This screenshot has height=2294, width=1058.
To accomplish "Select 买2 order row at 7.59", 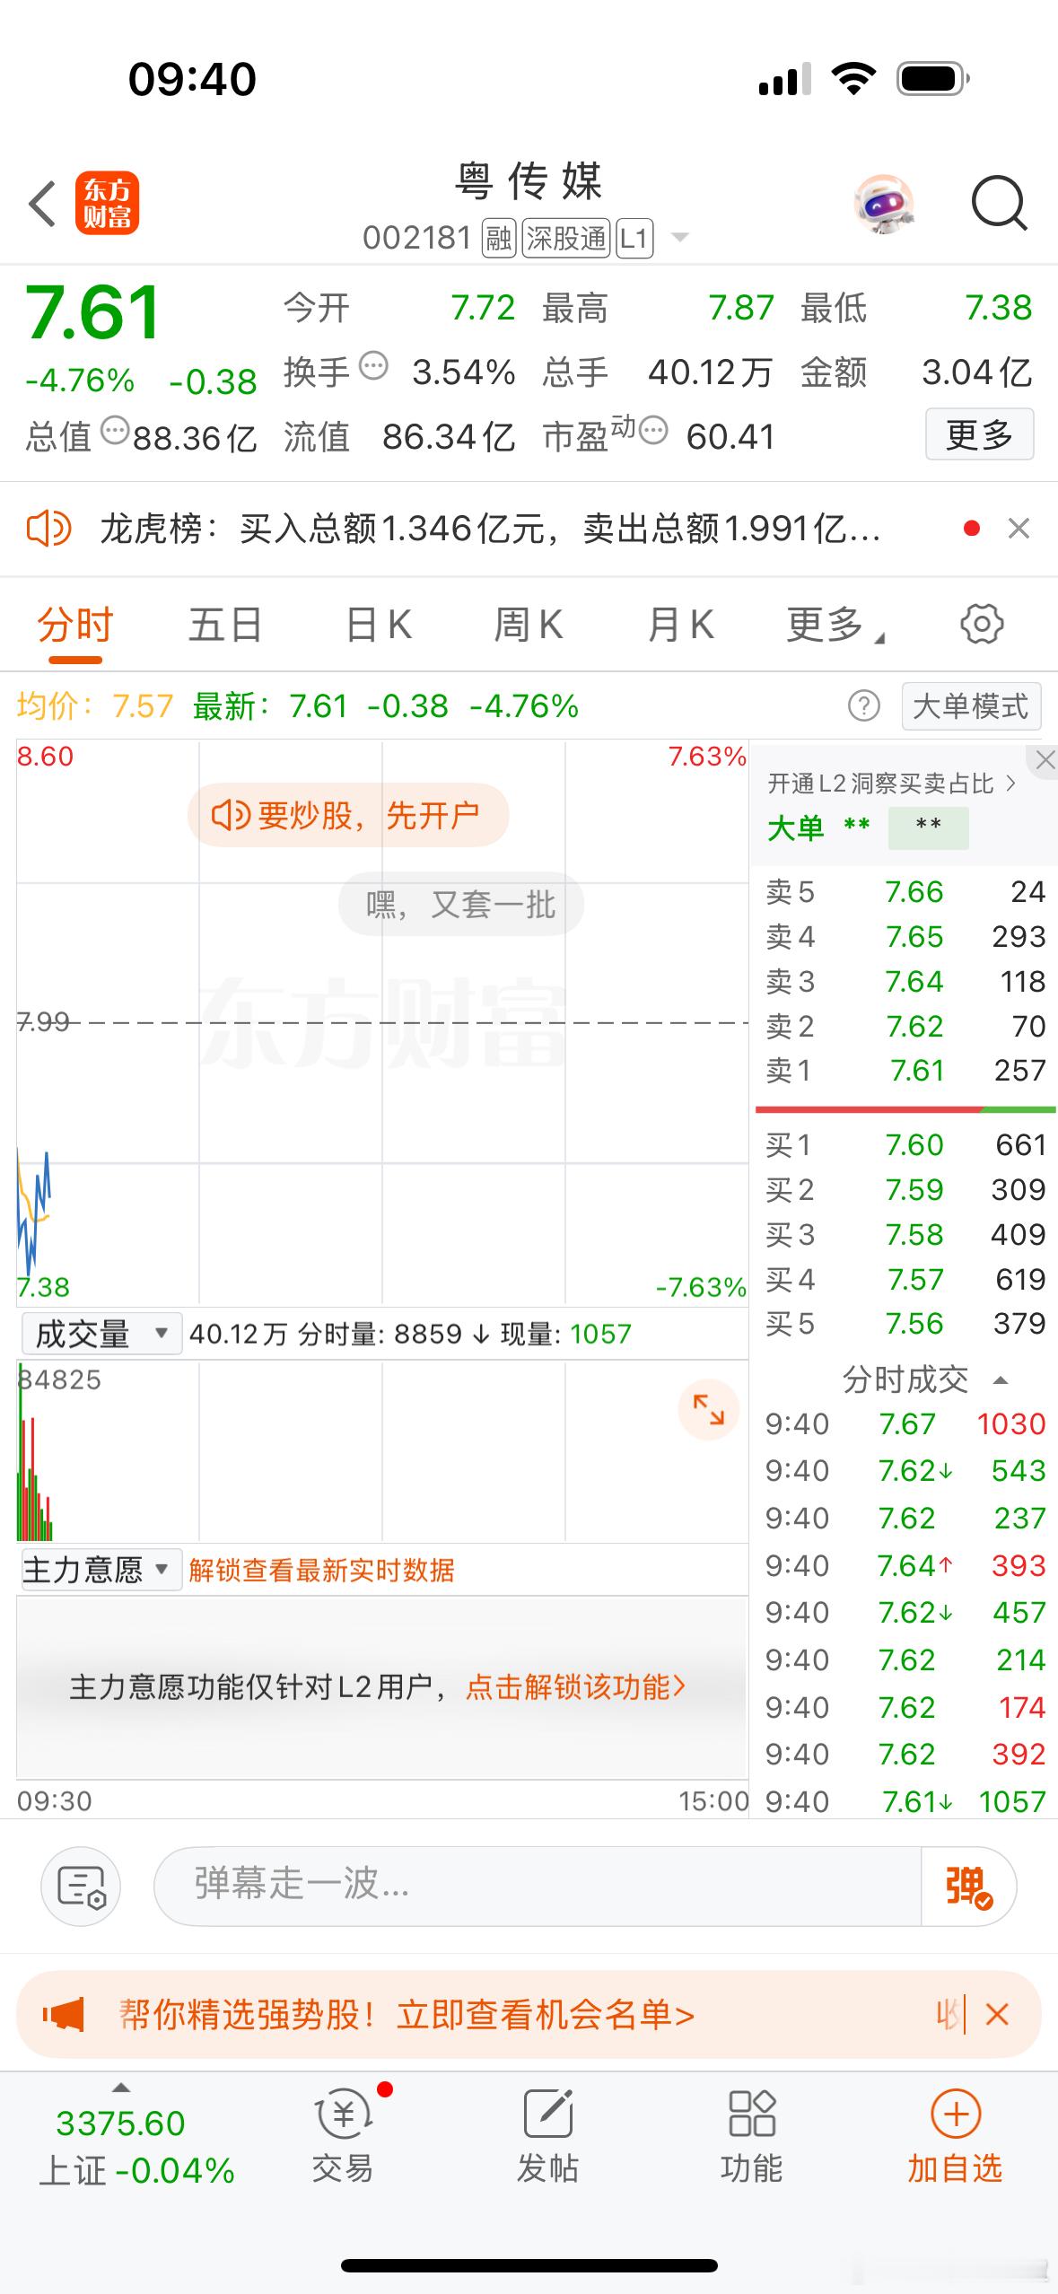I will point(905,1189).
